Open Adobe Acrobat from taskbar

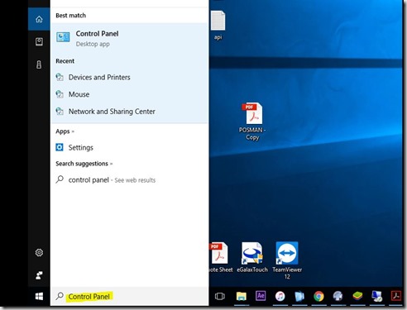pos(396,296)
